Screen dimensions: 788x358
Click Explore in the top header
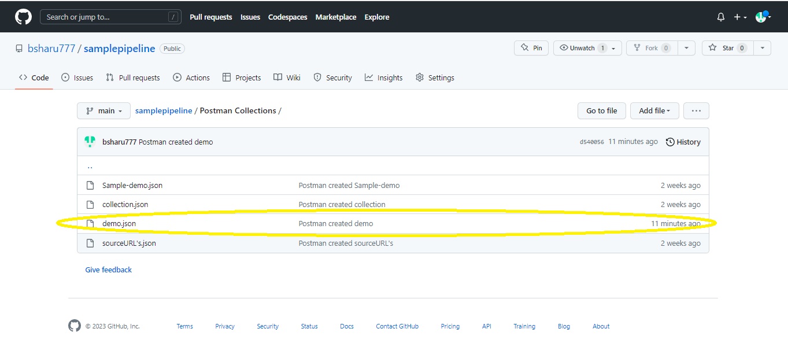[377, 17]
